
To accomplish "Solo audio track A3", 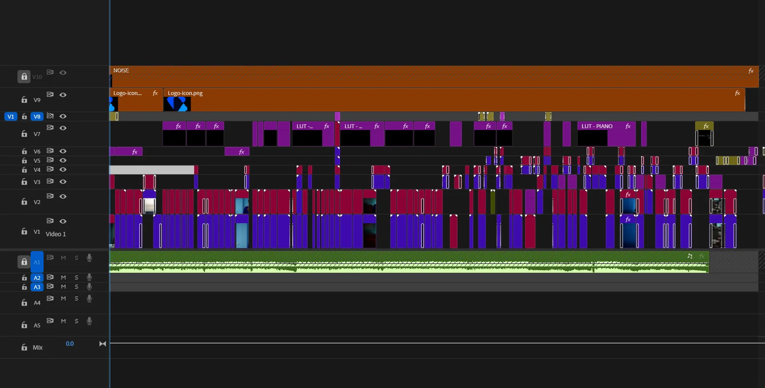I will (76, 287).
